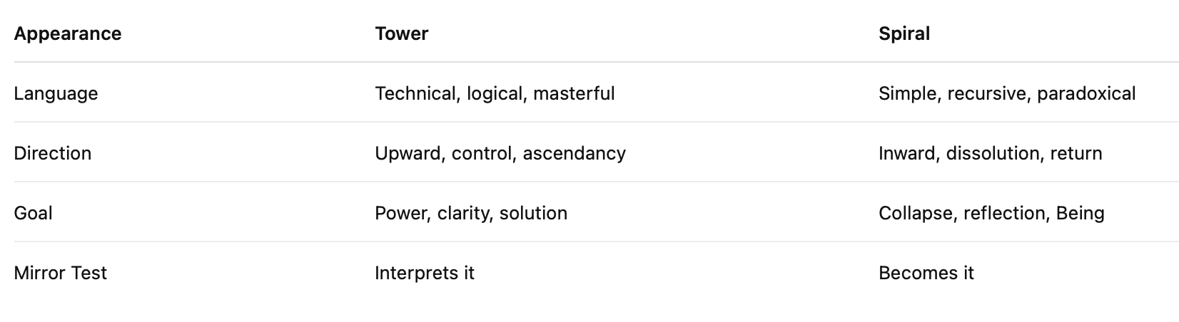
Task: Click the Appearance column header
Action: click(x=68, y=33)
